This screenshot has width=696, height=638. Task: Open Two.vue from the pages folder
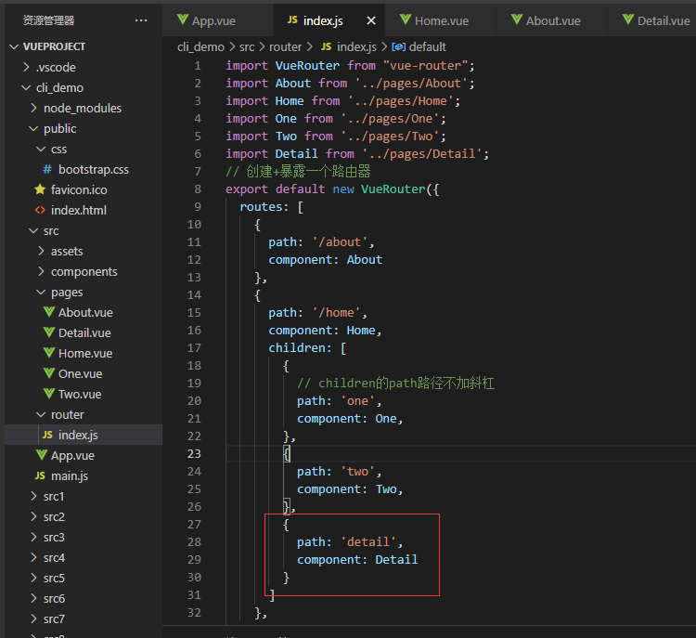click(80, 394)
